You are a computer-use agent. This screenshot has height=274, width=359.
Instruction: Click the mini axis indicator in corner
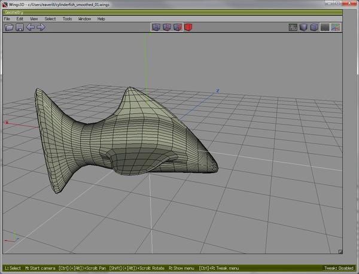(x=12, y=237)
